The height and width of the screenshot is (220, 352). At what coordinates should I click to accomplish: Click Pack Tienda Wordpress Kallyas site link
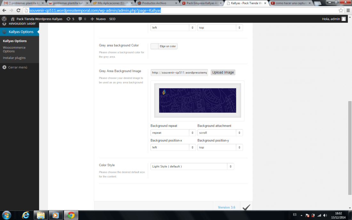(x=39, y=19)
